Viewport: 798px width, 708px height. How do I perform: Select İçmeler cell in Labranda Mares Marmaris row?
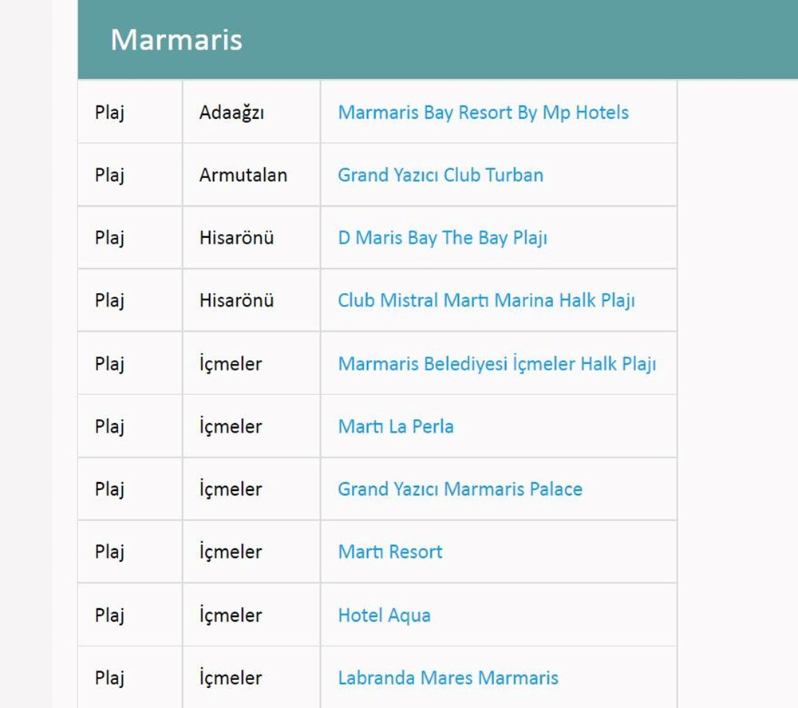pos(231,678)
